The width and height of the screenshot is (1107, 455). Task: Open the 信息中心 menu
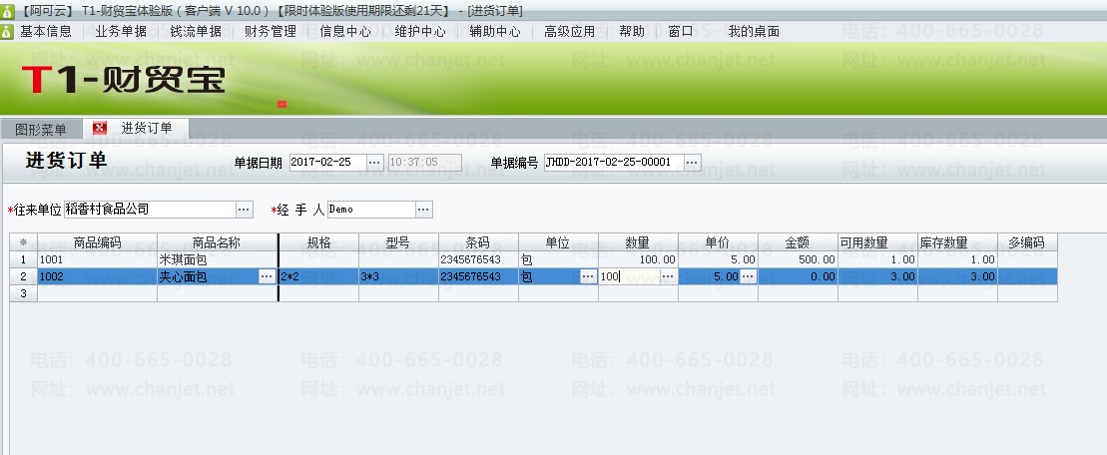coord(345,32)
